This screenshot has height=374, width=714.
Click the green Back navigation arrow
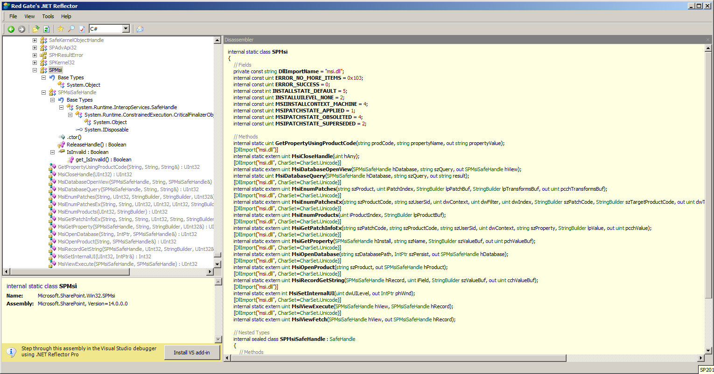11,29
